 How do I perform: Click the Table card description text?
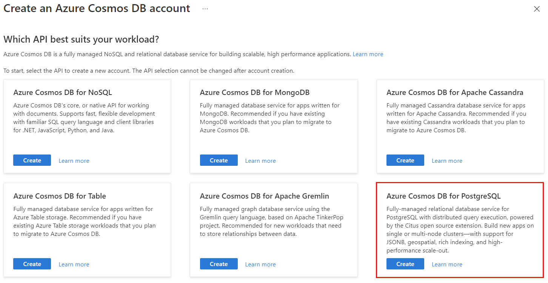[x=85, y=221]
